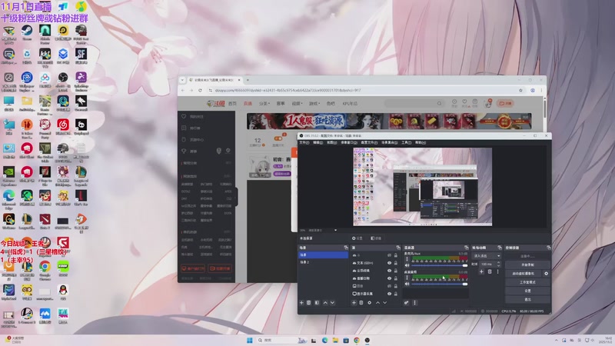Undock the scenes panel via its header icon
This screenshot has width=615, height=346.
pos(345,248)
